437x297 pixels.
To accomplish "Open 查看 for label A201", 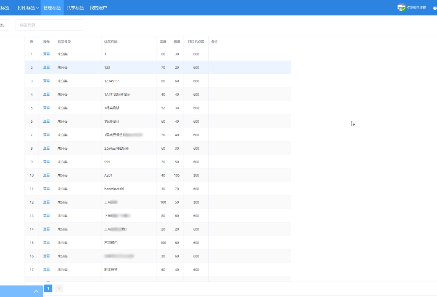I will [x=46, y=175].
